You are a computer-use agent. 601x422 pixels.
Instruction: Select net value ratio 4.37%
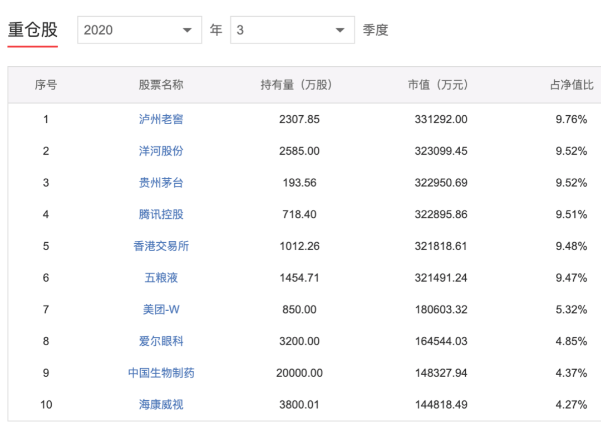click(572, 373)
